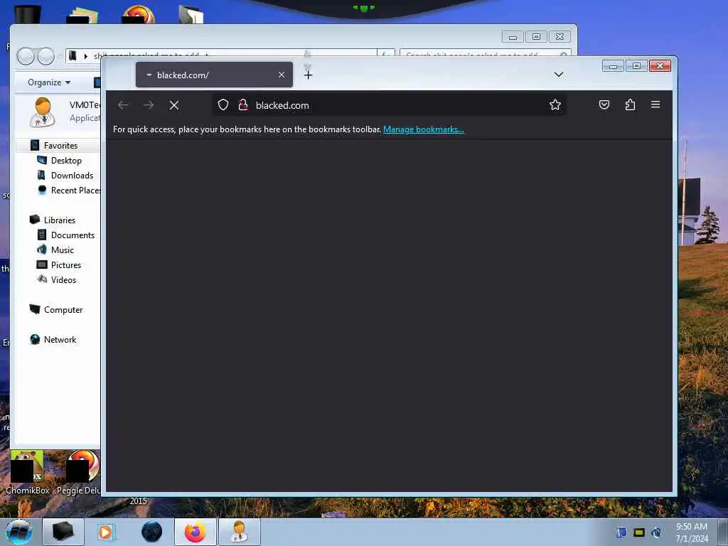The height and width of the screenshot is (546, 728).
Task: Click the Explorer back navigation button
Action: (26, 57)
